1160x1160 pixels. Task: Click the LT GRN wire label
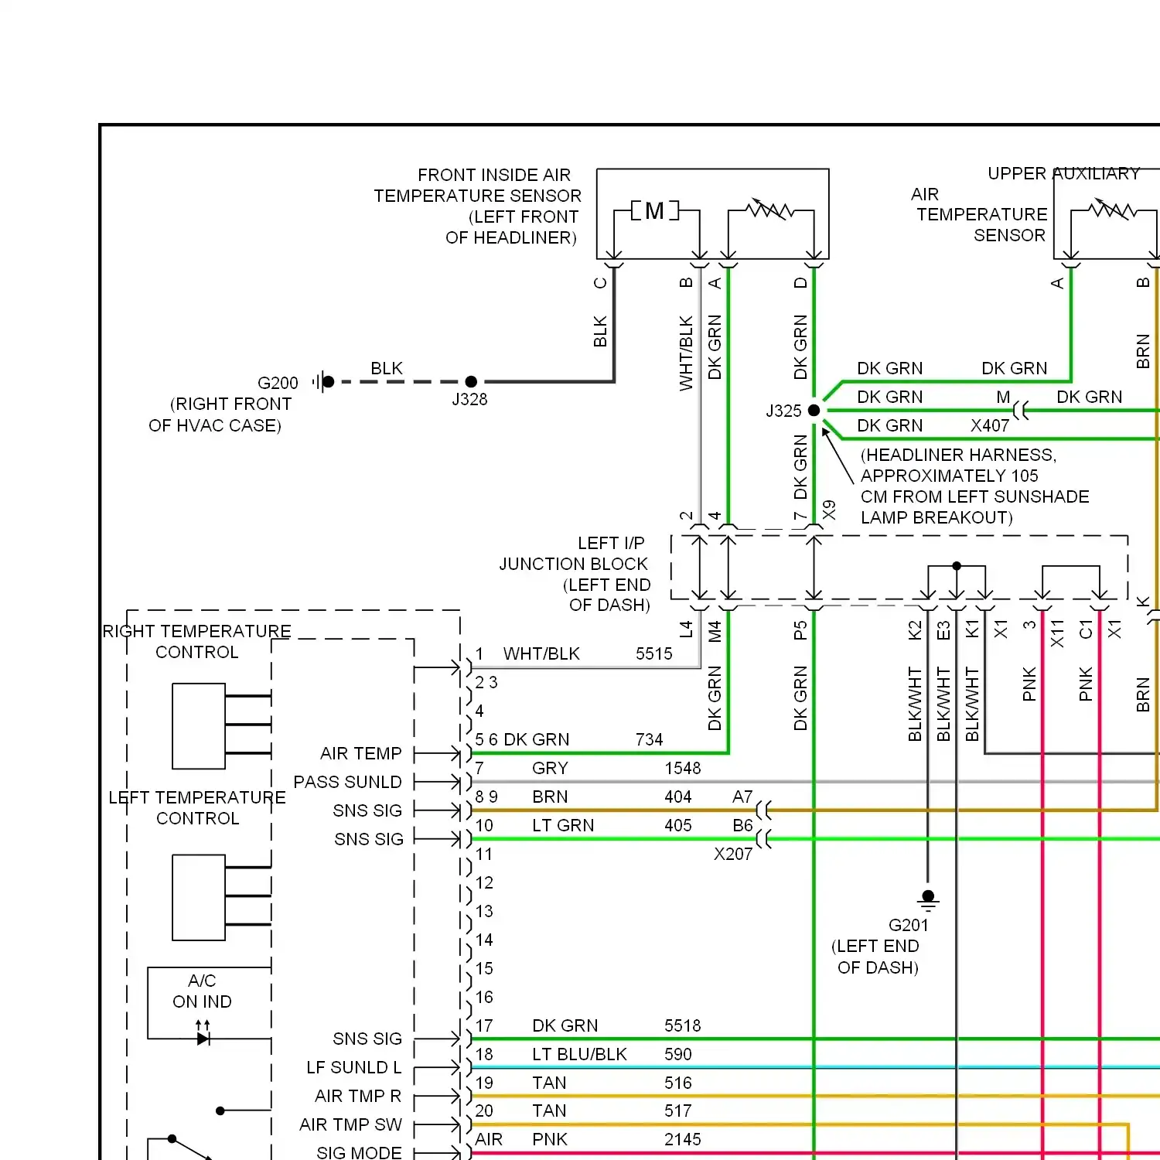[563, 825]
